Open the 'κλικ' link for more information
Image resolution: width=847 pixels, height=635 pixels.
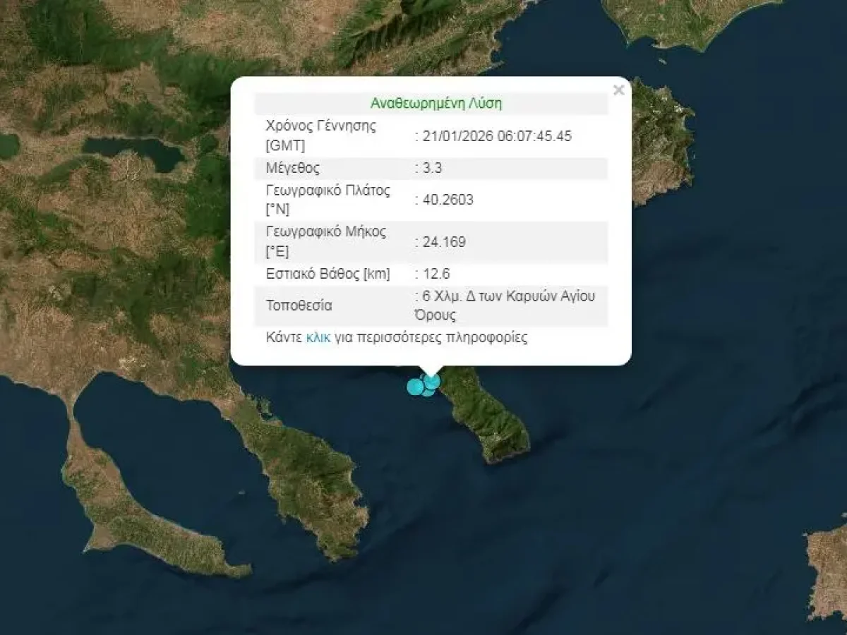[x=318, y=337]
